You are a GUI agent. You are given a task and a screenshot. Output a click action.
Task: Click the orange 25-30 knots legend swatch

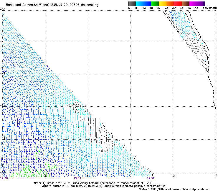(170, 4)
